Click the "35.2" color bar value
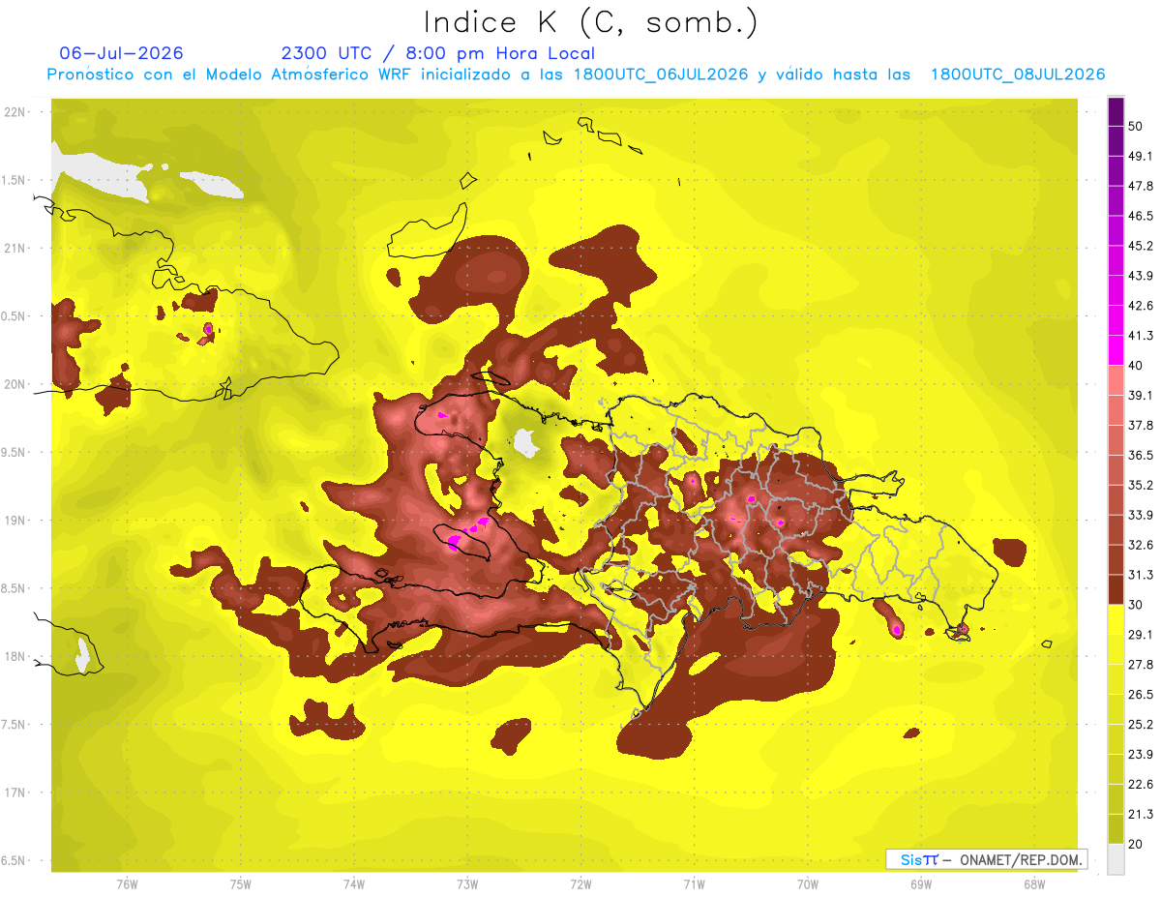The width and height of the screenshot is (1161, 897). click(x=1140, y=485)
